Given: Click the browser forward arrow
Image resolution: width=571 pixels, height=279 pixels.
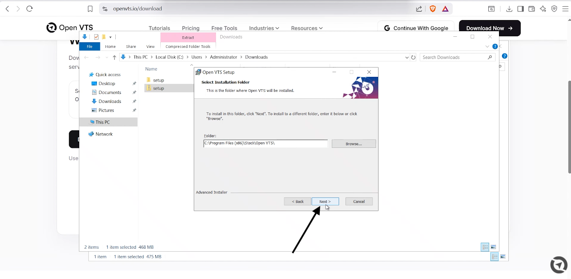Looking at the screenshot, I should tap(18, 9).
